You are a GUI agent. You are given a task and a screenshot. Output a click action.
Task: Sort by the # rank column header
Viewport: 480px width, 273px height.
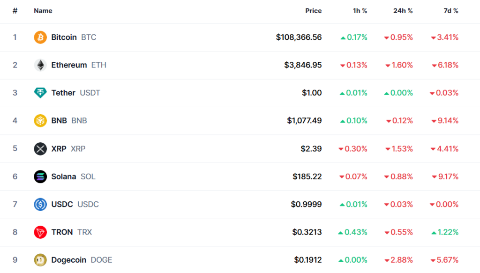pos(15,11)
